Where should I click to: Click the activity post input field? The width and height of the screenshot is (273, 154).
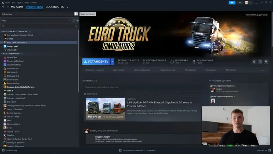point(142,87)
